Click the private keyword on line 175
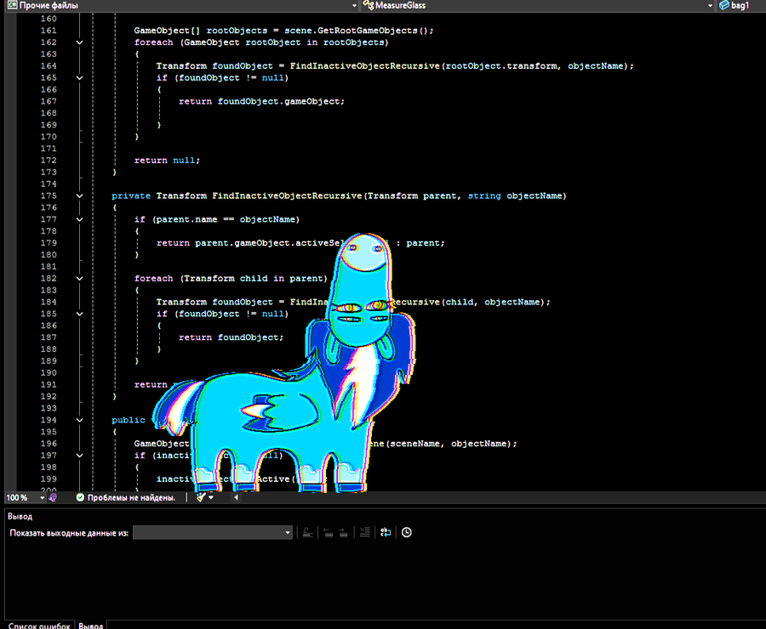Screen dimensions: 766x629 click(131, 196)
